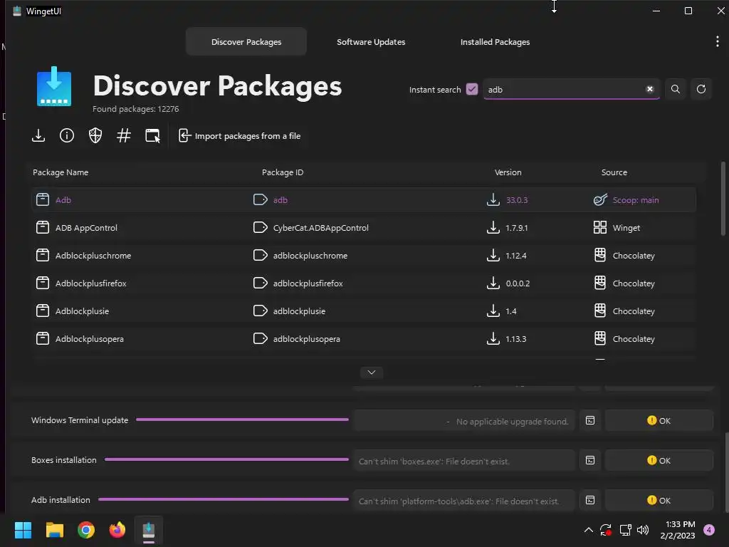Click the reload packages refresh icon
The image size is (729, 547).
(x=701, y=89)
